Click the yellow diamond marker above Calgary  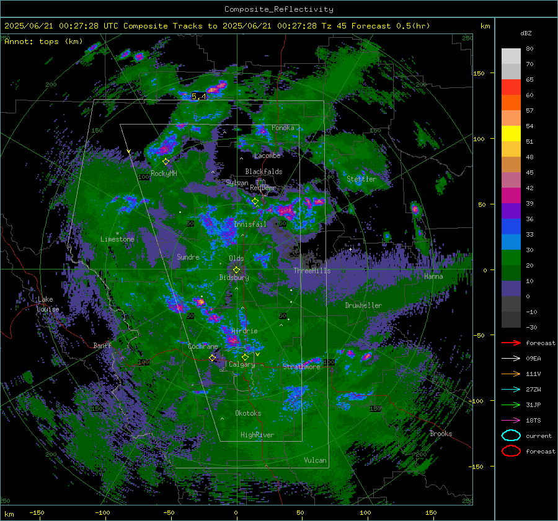click(x=245, y=357)
